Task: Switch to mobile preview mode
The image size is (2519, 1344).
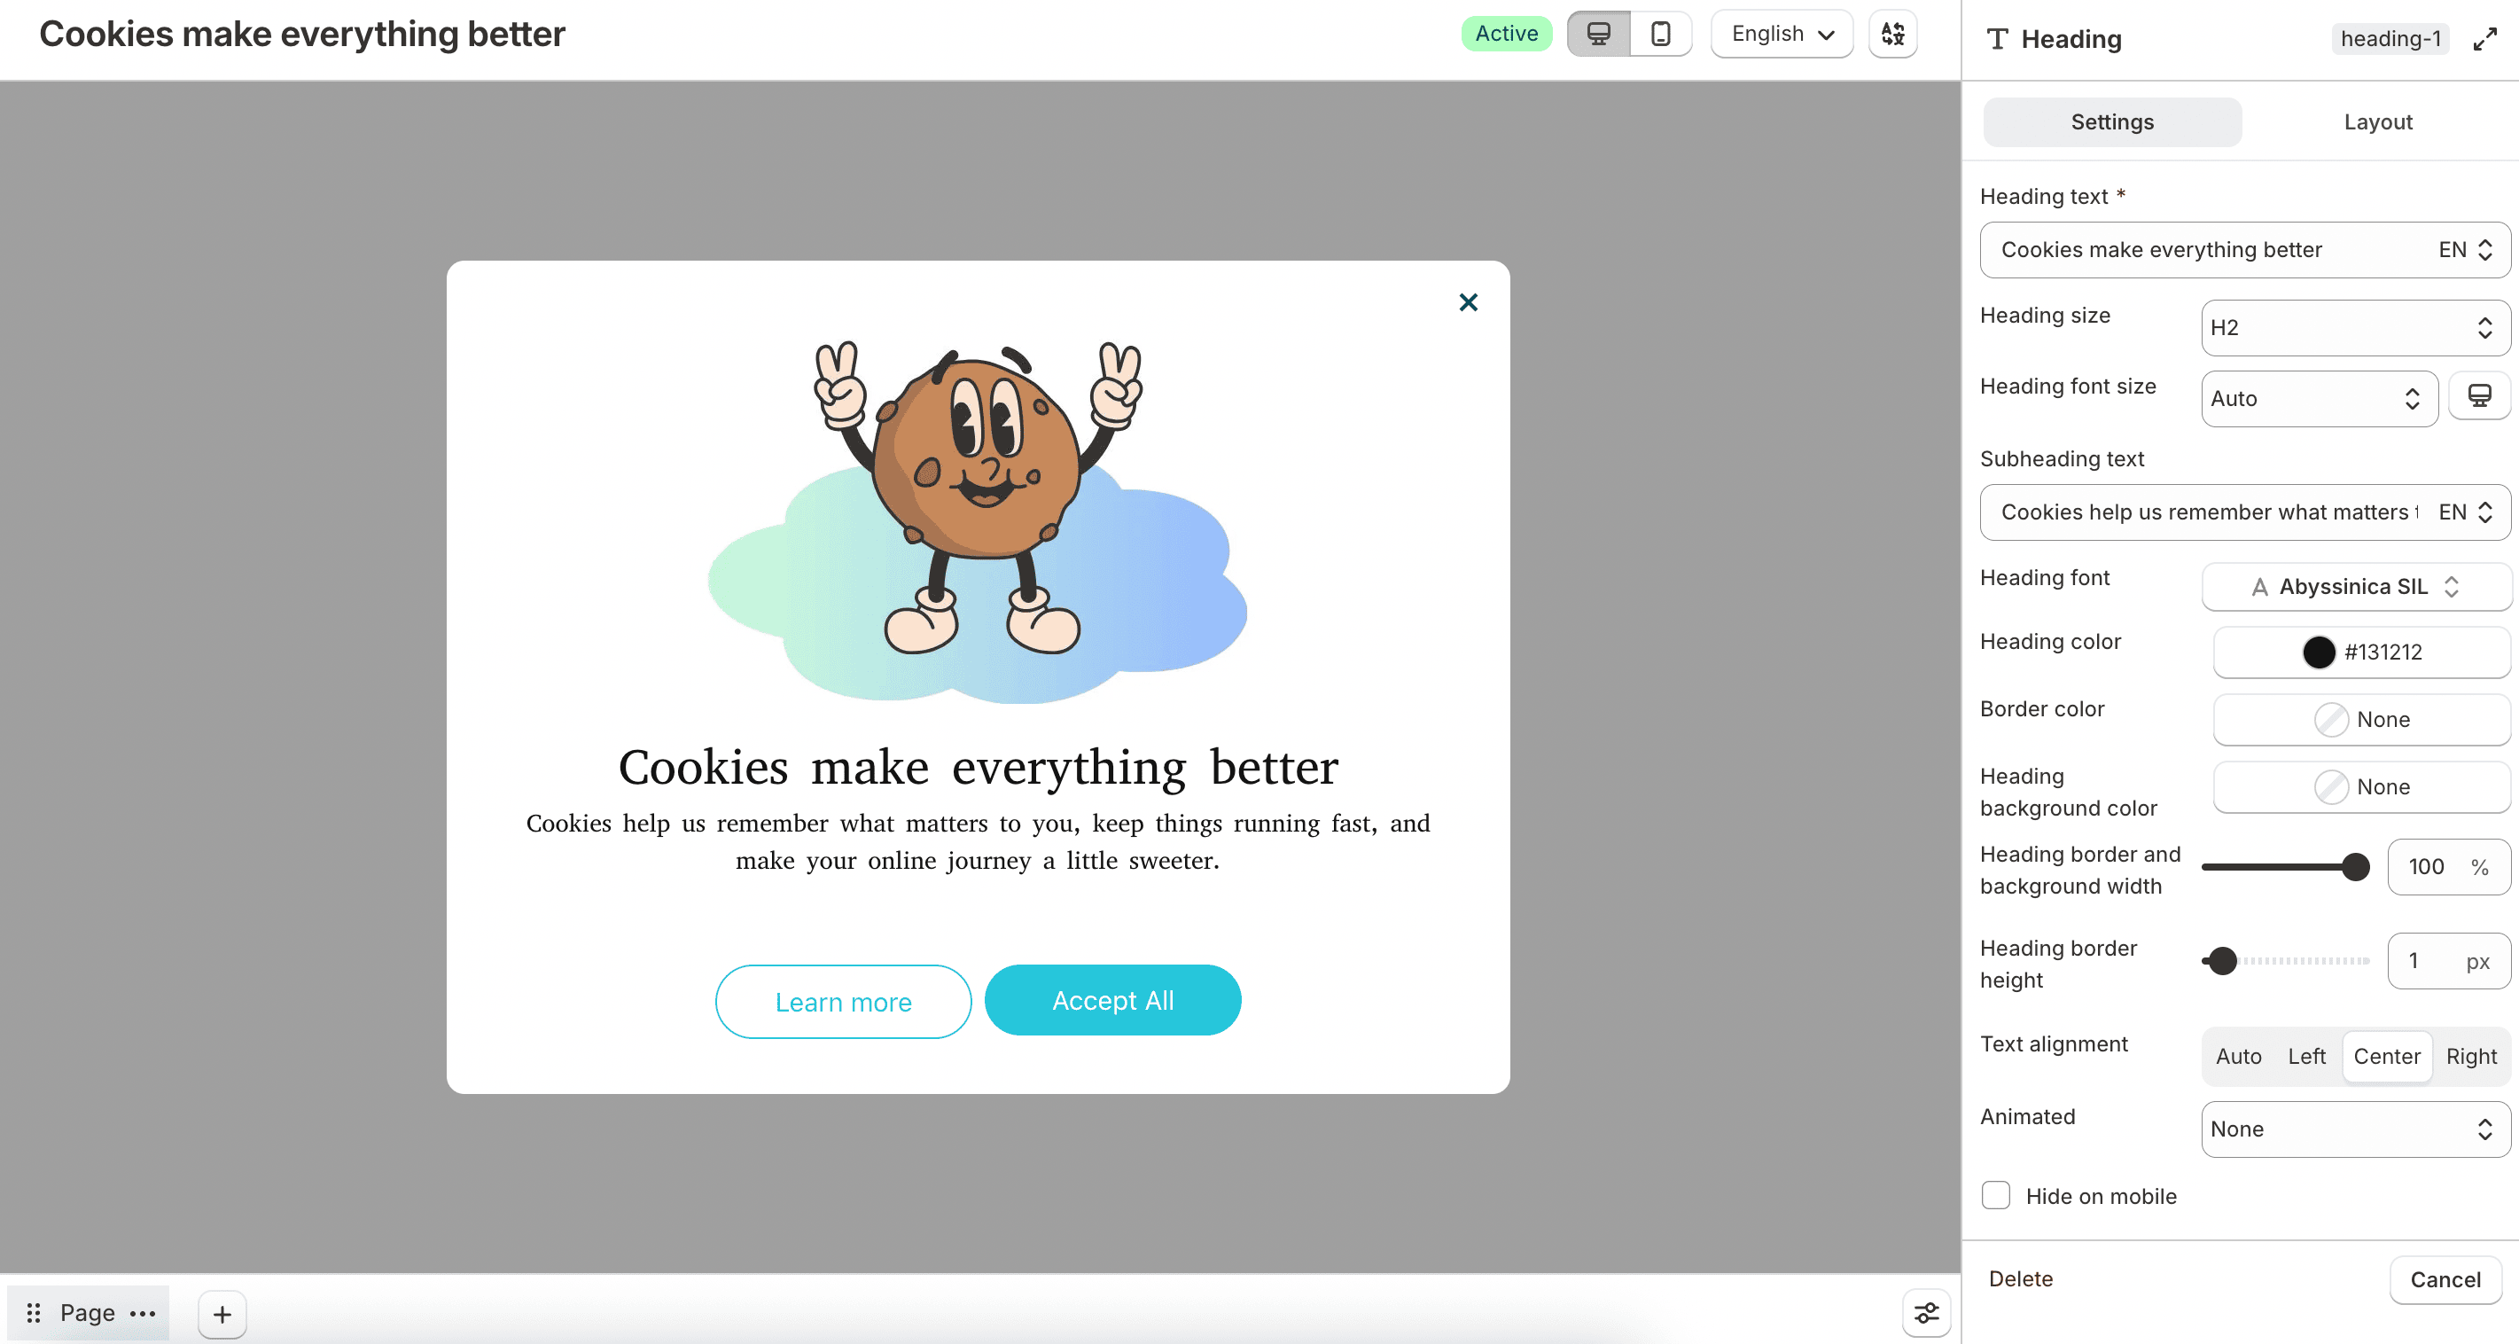Action: 1660,35
